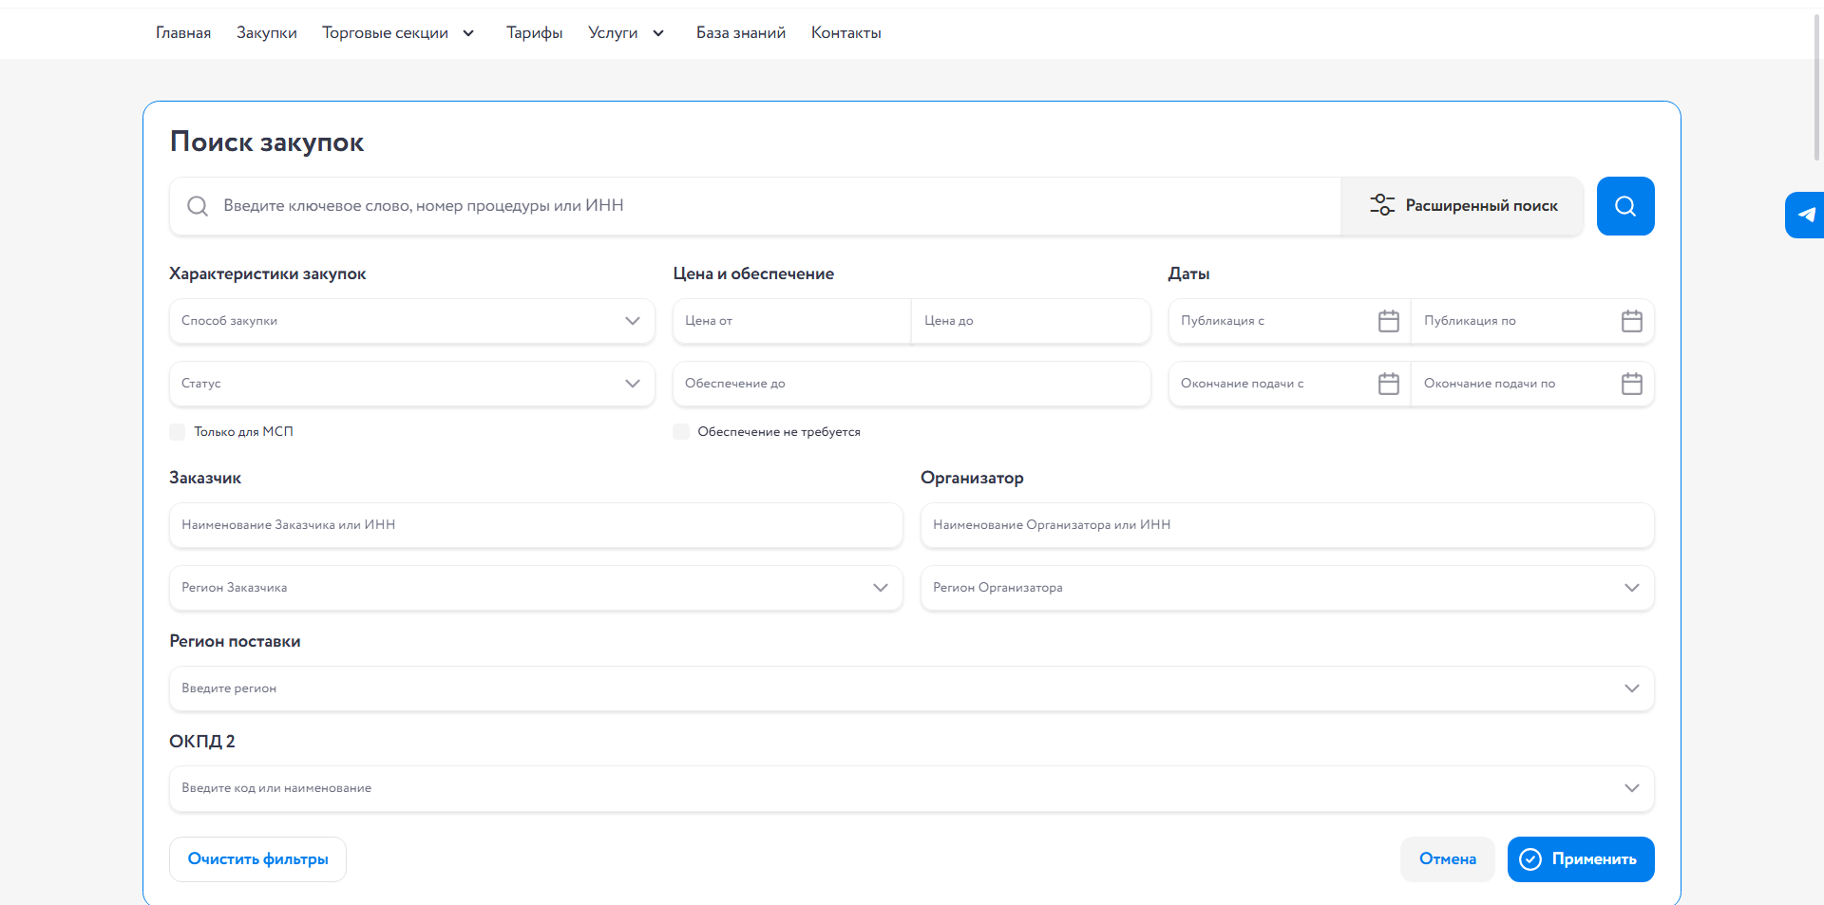Expand the Способ закупки dropdown

tap(633, 321)
